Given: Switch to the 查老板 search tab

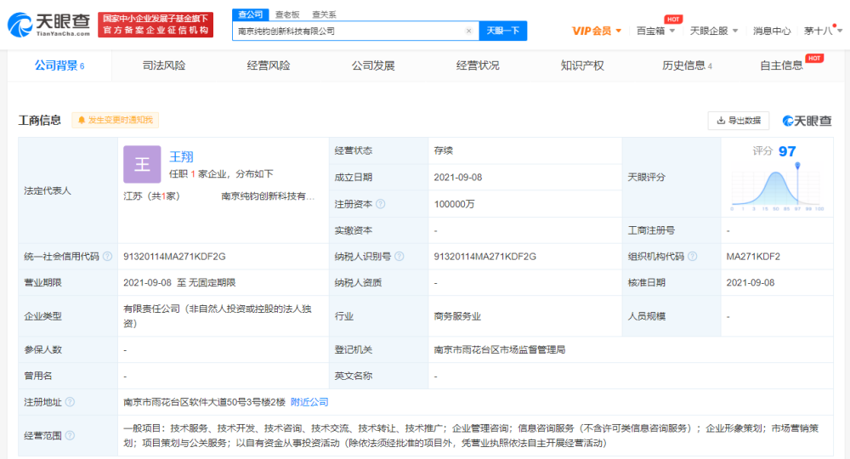Looking at the screenshot, I should pos(287,14).
